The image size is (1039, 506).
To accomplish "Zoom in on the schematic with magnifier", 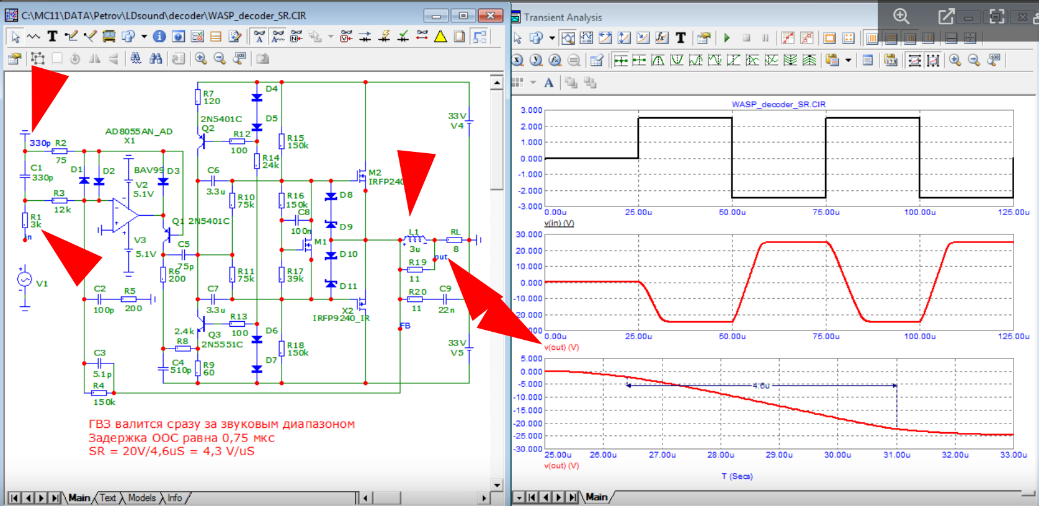I will click(201, 58).
